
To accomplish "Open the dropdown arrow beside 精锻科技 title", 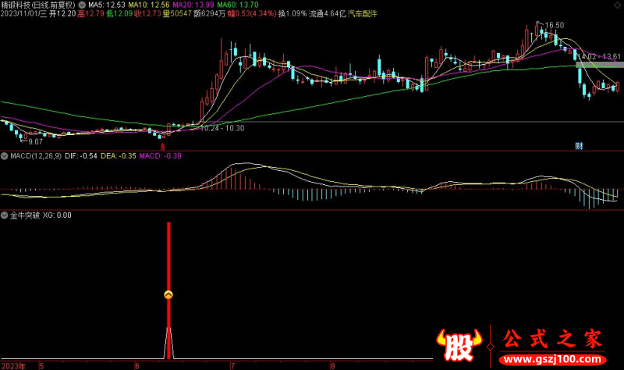I will pos(82,5).
